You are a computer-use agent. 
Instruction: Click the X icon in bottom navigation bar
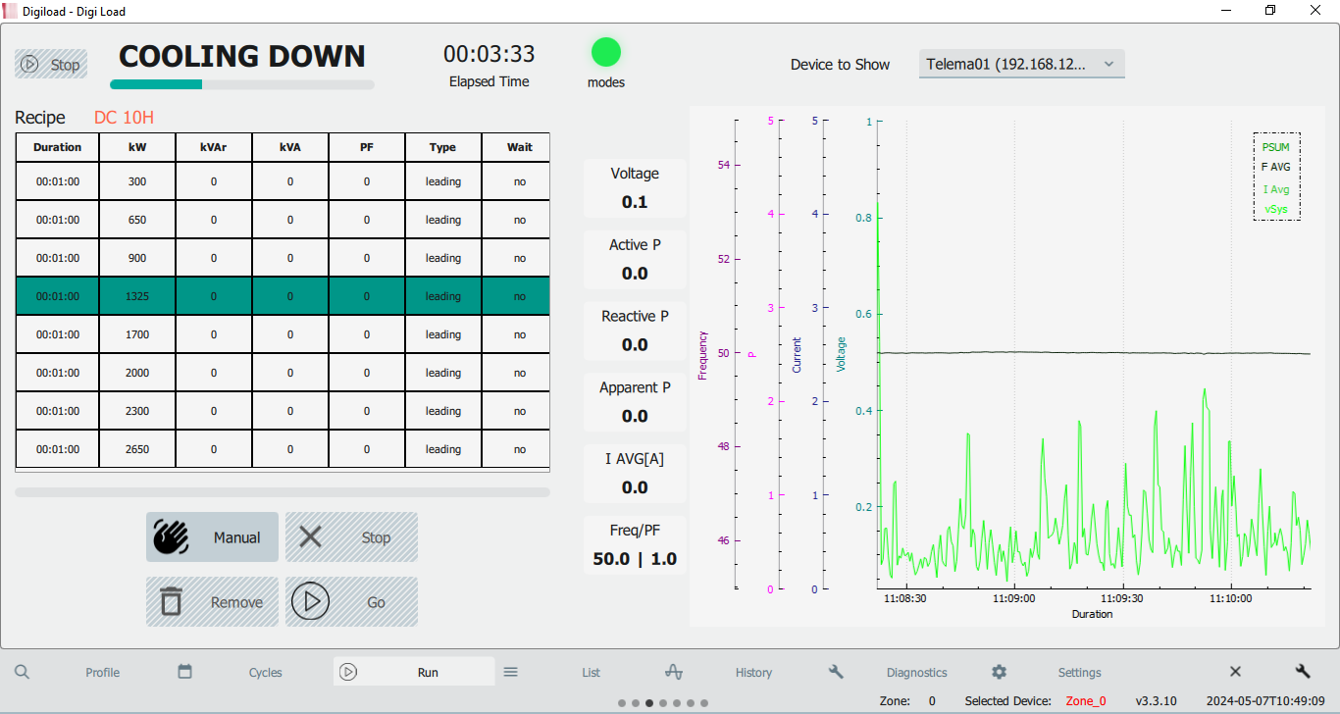(1235, 672)
